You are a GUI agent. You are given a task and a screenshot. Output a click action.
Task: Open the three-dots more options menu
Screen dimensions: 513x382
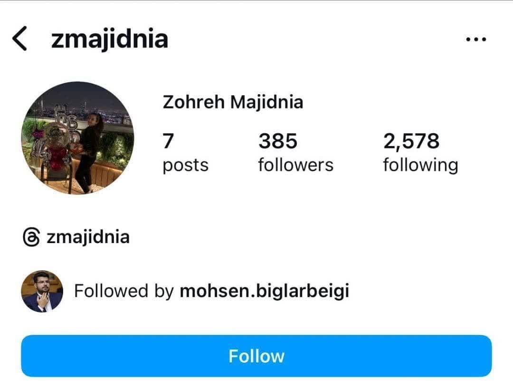coord(476,39)
